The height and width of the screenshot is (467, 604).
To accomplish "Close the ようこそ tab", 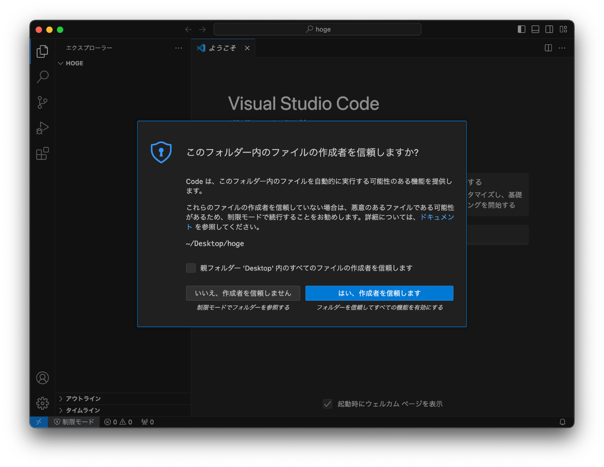I will (x=247, y=48).
